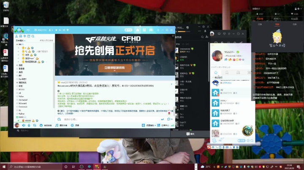304x170 pixels.
Task: Open the Action Center notification icon
Action: [x=299, y=167]
